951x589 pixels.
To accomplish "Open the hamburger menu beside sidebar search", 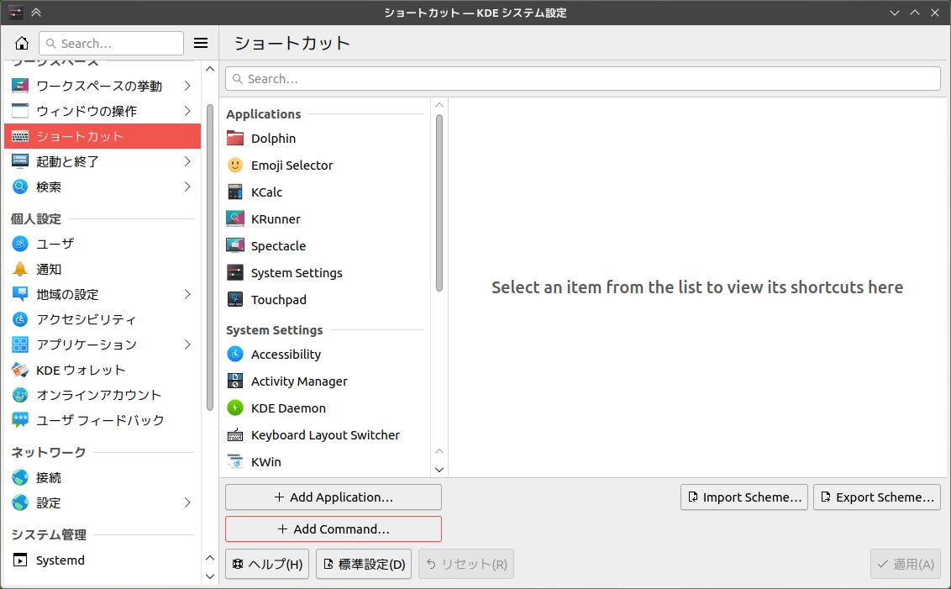I will [x=201, y=43].
